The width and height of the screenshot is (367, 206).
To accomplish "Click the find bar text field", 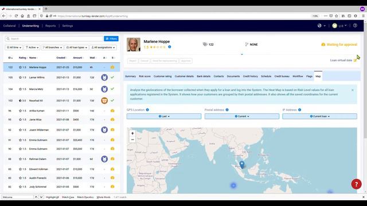I will click(18, 197).
